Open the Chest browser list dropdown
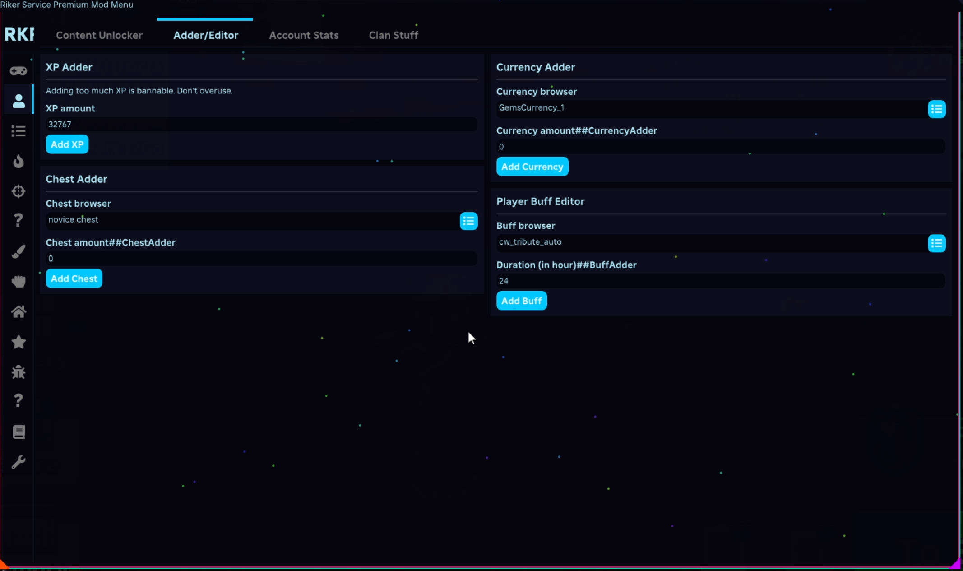 tap(468, 221)
